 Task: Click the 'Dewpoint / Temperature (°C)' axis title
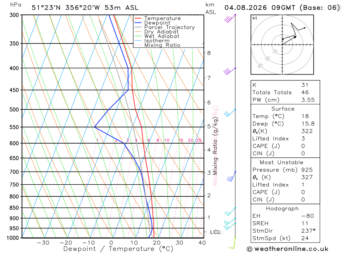point(118,249)
